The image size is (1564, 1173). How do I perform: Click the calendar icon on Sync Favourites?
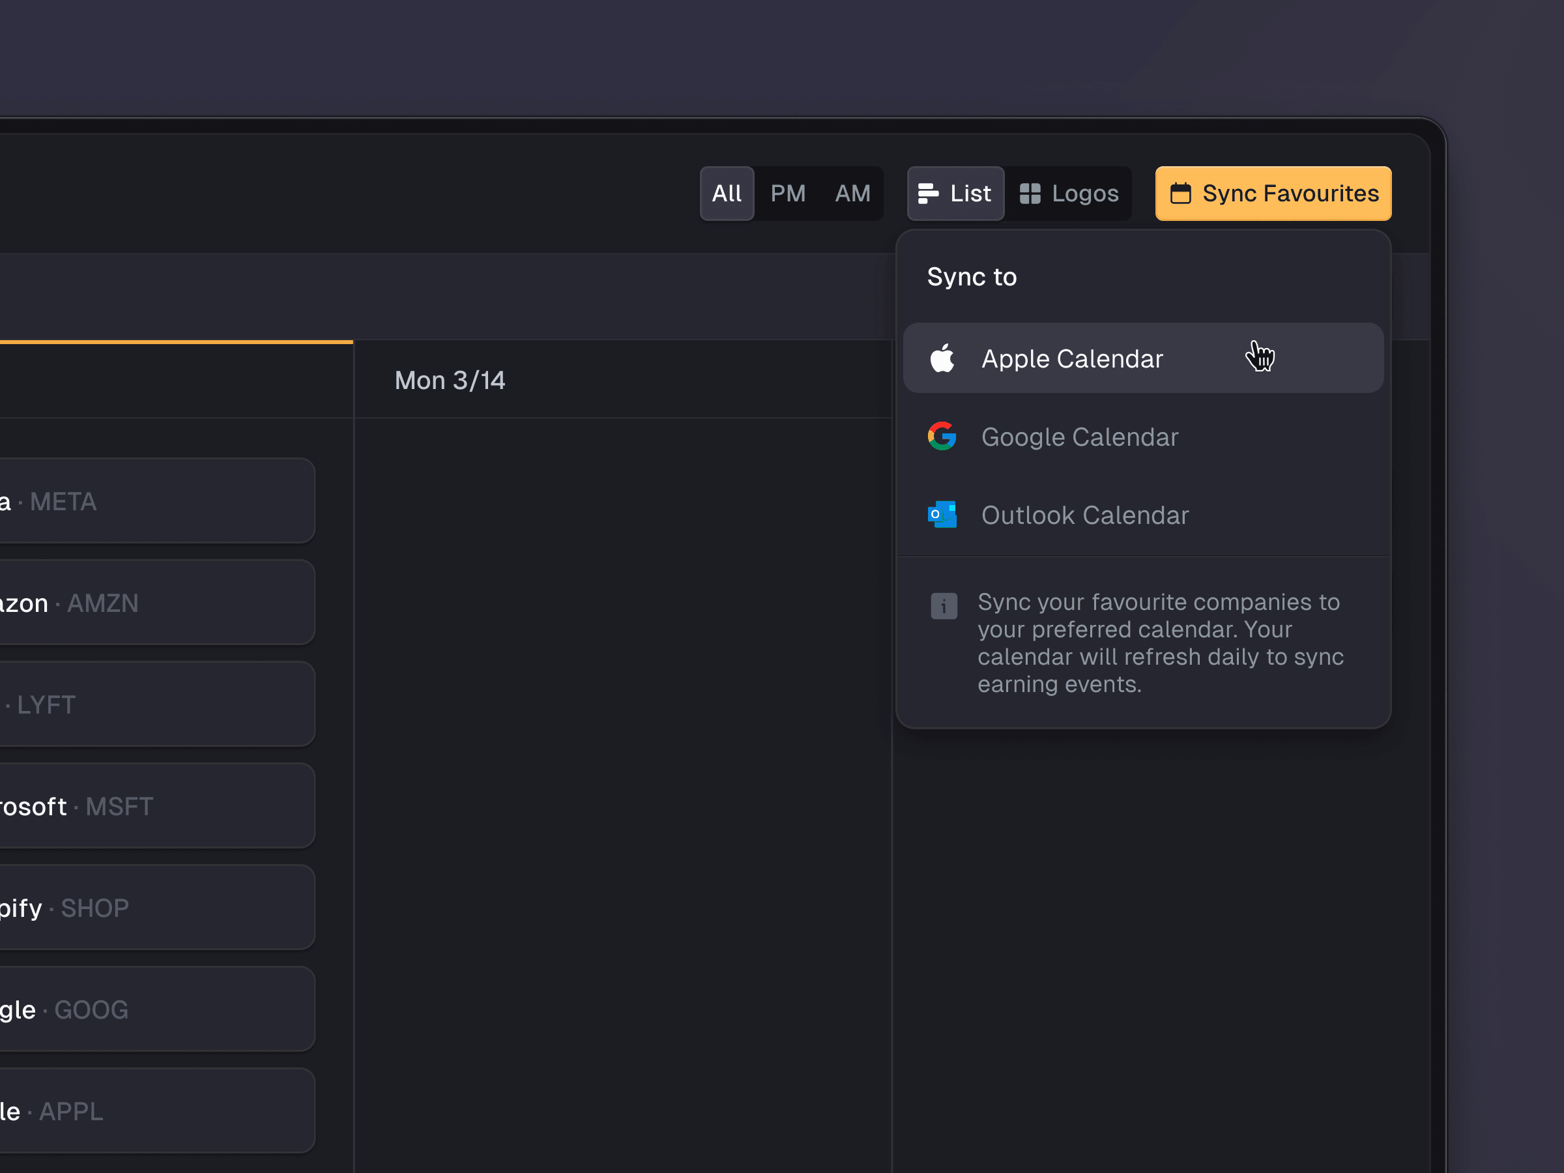(x=1180, y=193)
